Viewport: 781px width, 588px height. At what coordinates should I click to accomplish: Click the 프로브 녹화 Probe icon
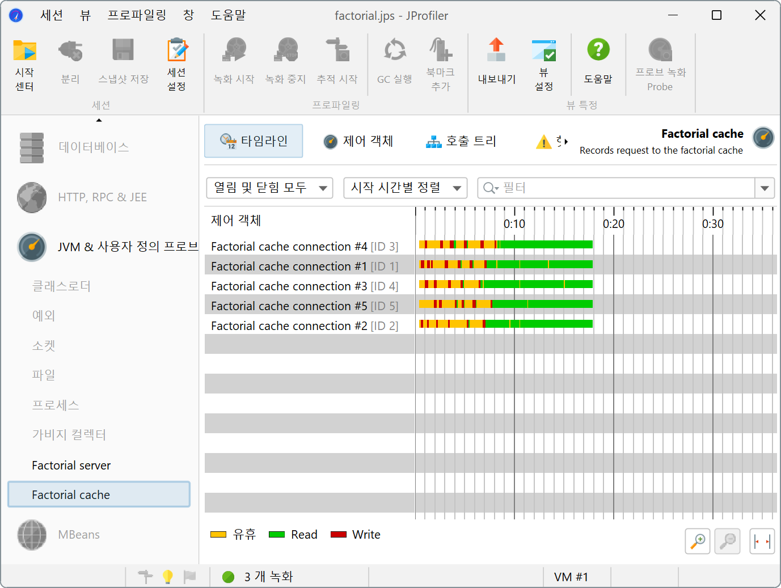pos(660,65)
